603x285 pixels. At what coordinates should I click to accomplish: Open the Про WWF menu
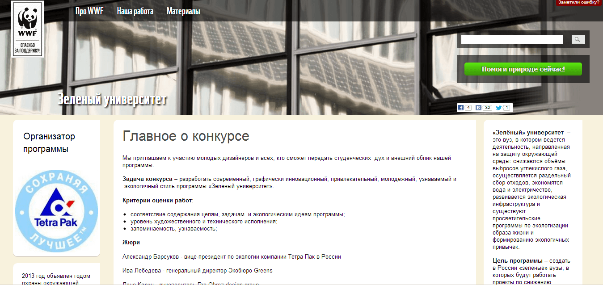(x=89, y=12)
